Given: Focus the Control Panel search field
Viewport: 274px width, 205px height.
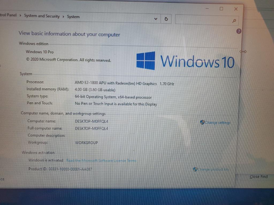Looking at the screenshot, I should point(207,20).
